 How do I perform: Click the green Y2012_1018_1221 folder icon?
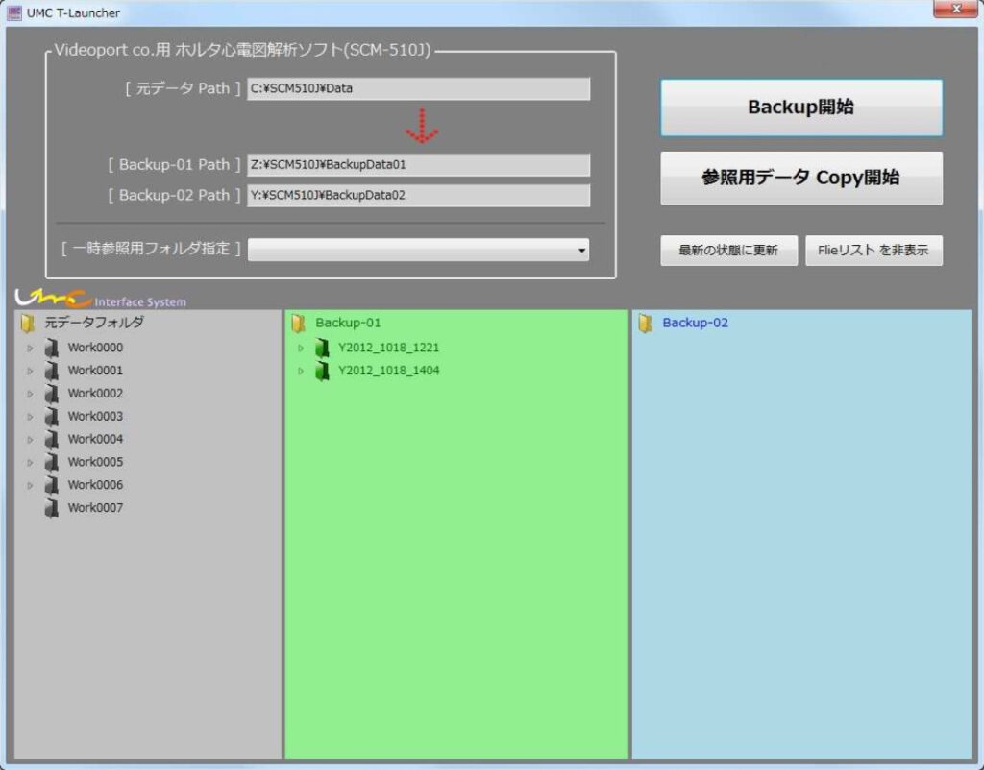click(323, 348)
